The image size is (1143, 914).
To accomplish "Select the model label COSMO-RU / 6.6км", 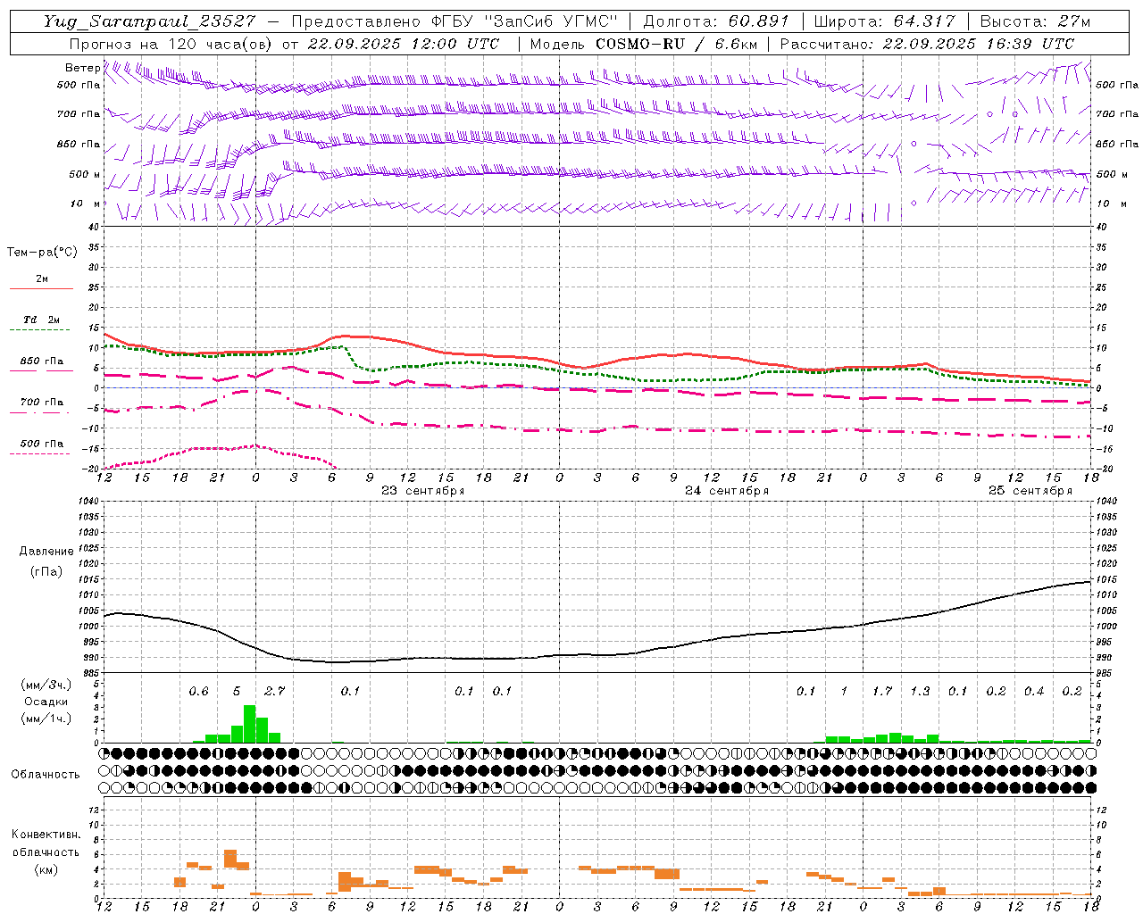I will pyautogui.click(x=677, y=43).
